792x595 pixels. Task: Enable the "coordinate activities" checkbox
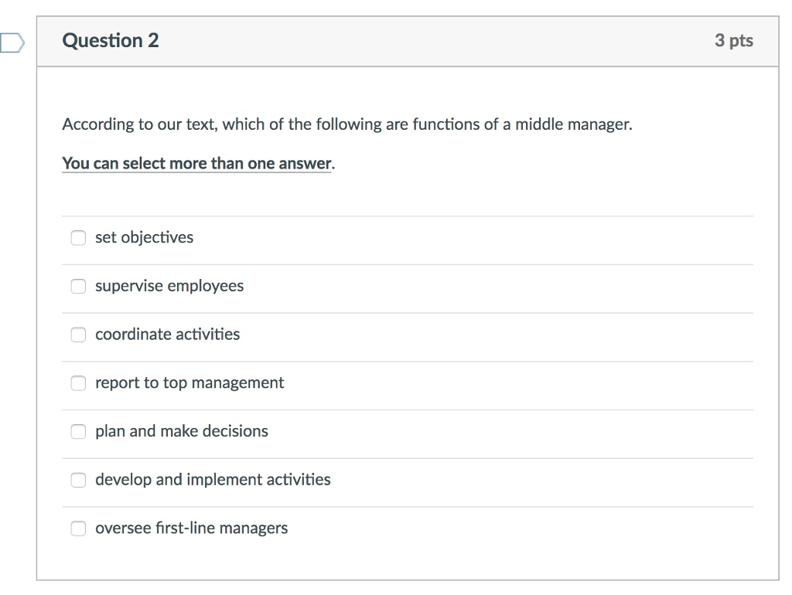pyautogui.click(x=78, y=335)
